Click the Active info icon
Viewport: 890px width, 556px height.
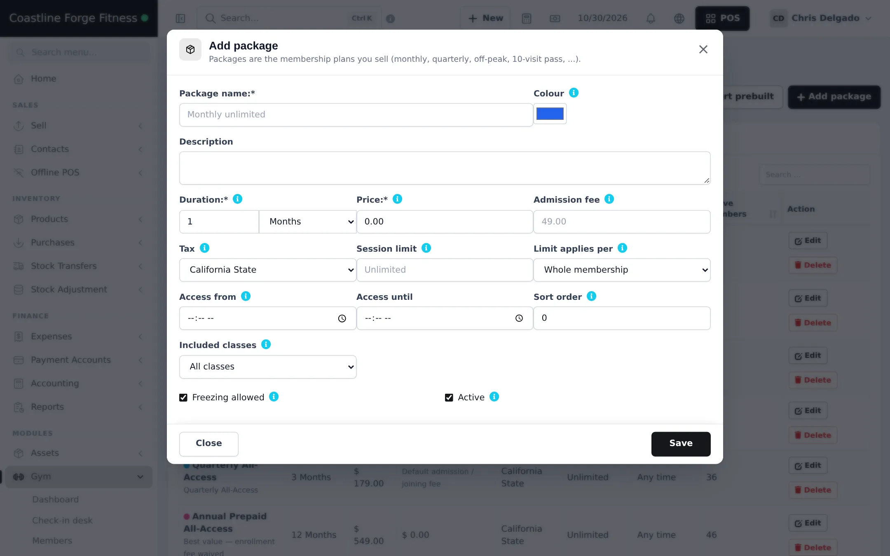click(494, 397)
